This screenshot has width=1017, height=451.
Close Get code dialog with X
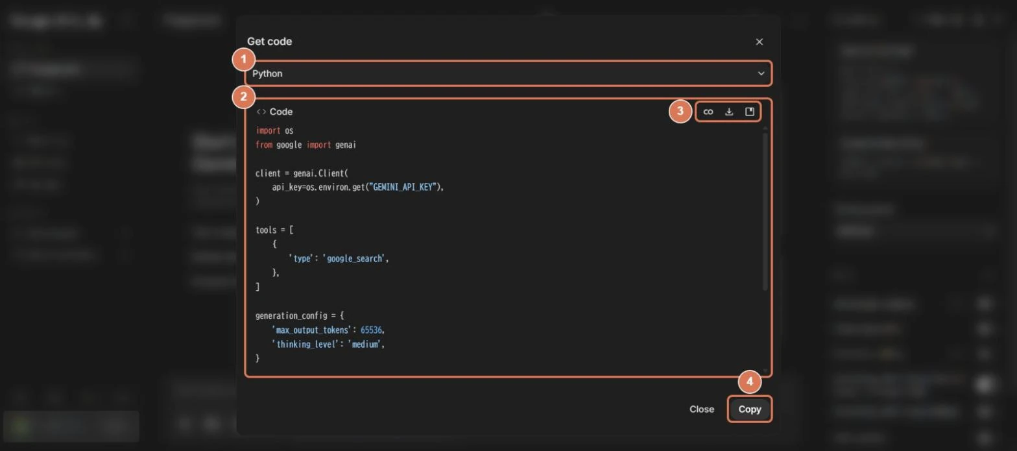pyautogui.click(x=760, y=42)
